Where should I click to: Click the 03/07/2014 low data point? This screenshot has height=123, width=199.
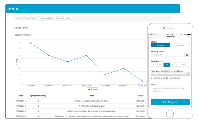(x=105, y=75)
